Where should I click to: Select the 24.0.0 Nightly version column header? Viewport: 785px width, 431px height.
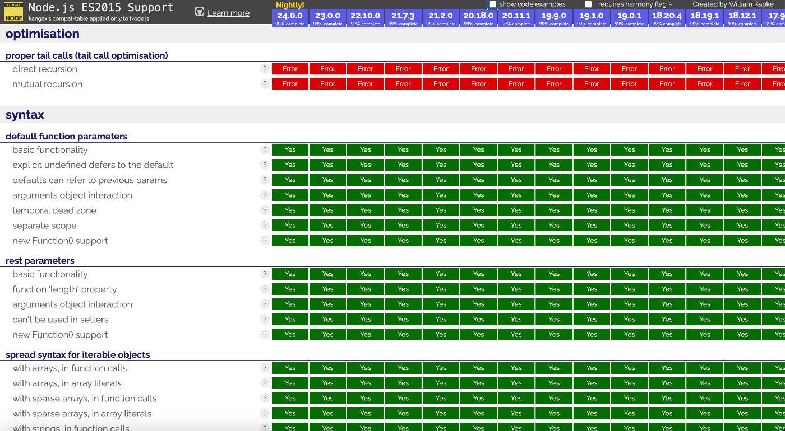click(290, 18)
